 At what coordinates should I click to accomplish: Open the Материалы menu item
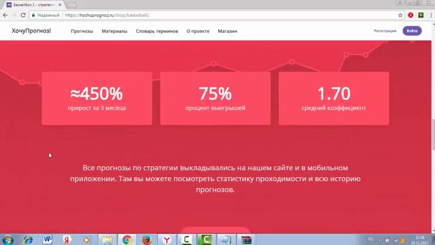click(114, 31)
